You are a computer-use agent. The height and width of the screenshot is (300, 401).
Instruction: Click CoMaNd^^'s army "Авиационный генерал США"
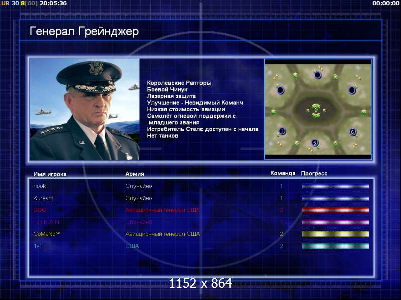point(162,234)
